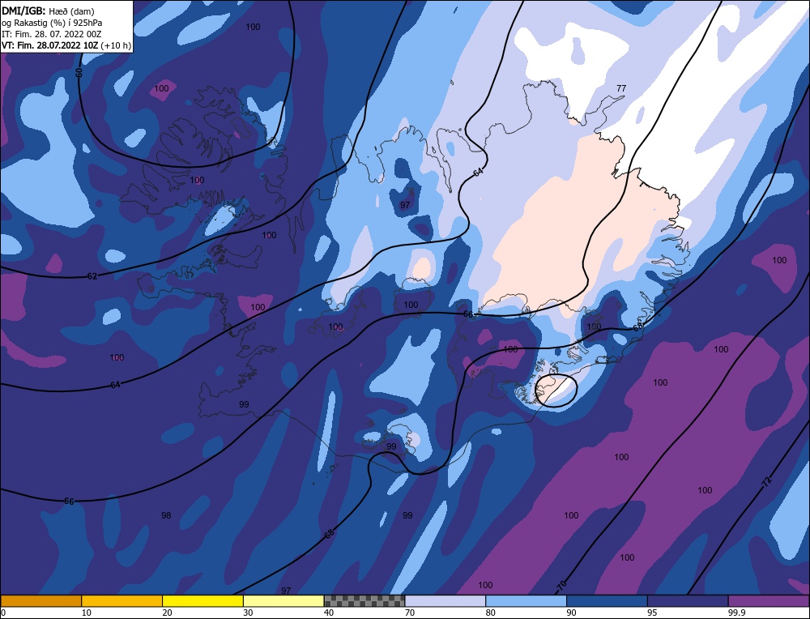Click the orange 10–20 legend swatch
The width and height of the screenshot is (810, 619).
coord(122,600)
